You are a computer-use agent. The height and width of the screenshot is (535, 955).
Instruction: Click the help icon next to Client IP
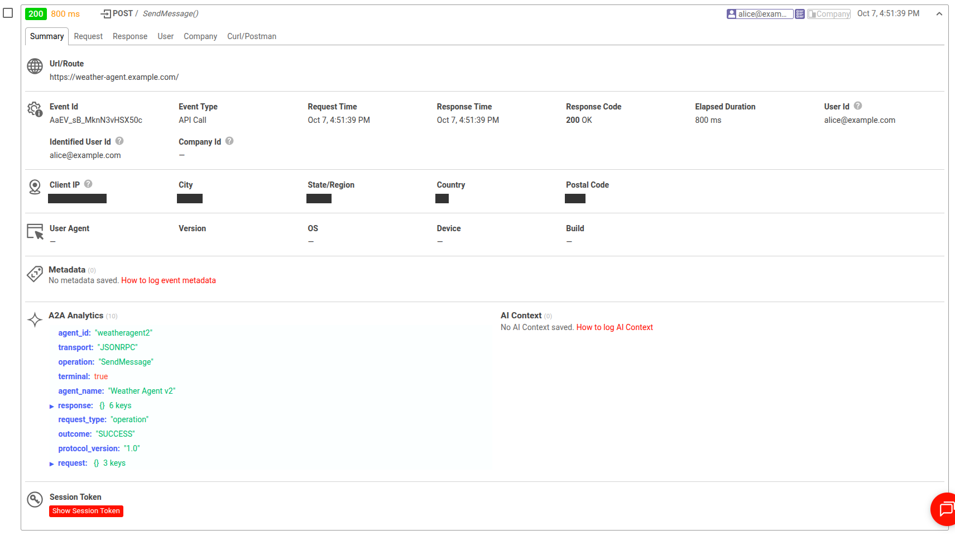pos(88,184)
